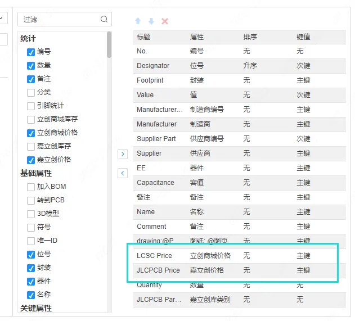The width and height of the screenshot is (355, 321).
Task: Open the 主键 key setting for LCSC Price
Action: pos(303,256)
